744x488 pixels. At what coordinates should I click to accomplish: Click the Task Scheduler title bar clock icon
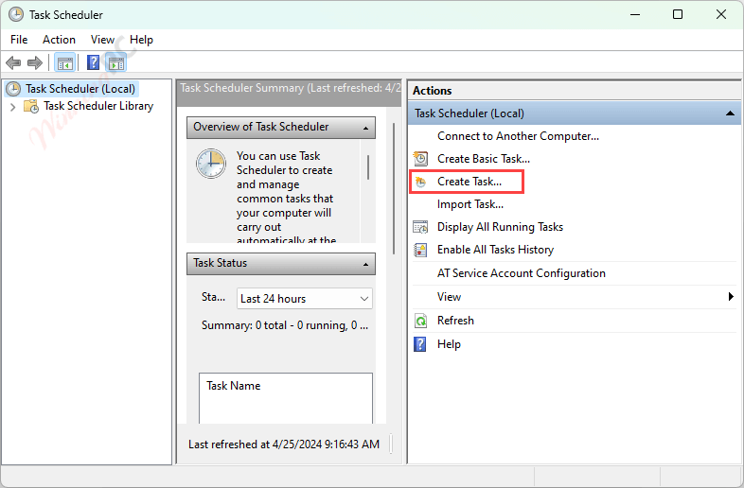16,14
